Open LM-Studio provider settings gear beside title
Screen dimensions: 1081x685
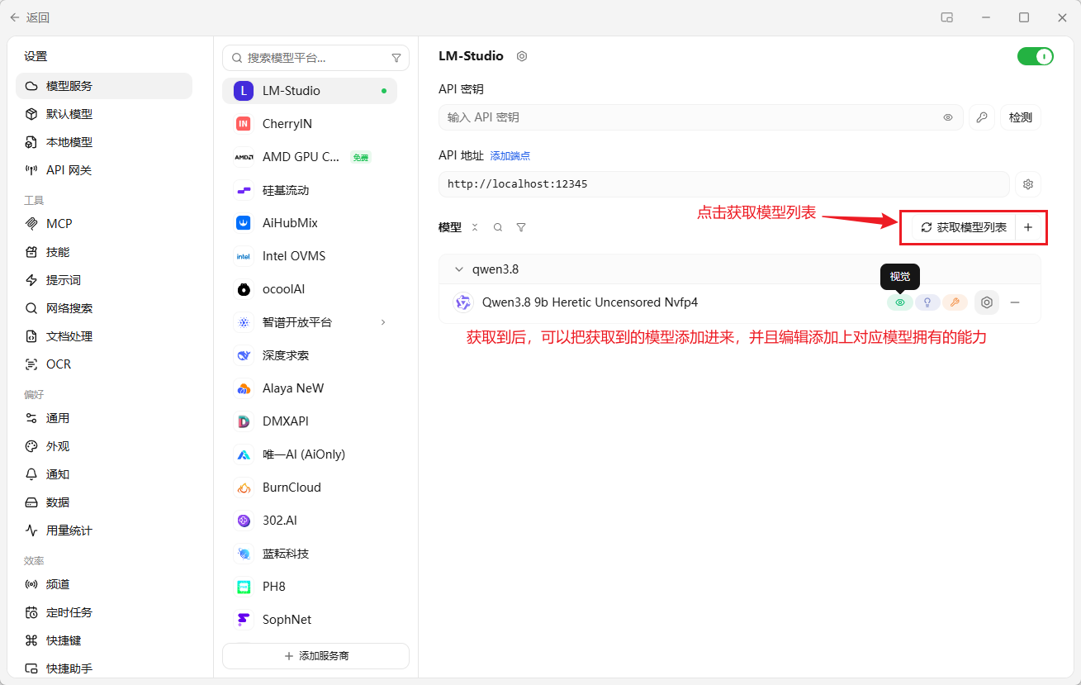pos(522,56)
